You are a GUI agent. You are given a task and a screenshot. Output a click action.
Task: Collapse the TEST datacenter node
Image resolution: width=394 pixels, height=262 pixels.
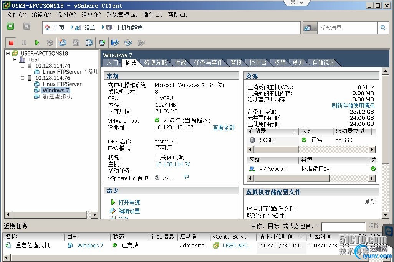15,59
